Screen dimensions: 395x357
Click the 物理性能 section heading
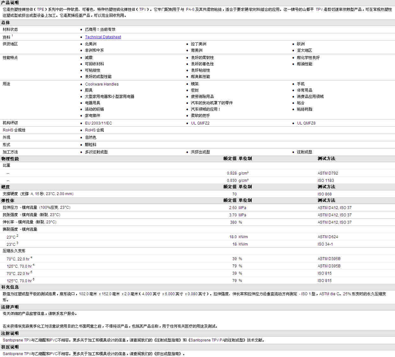(x=10, y=159)
